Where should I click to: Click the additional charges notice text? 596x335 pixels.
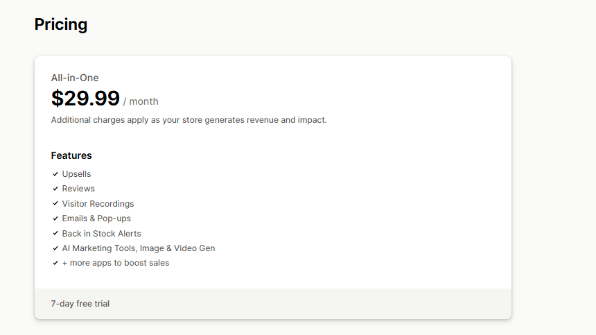[x=189, y=120]
